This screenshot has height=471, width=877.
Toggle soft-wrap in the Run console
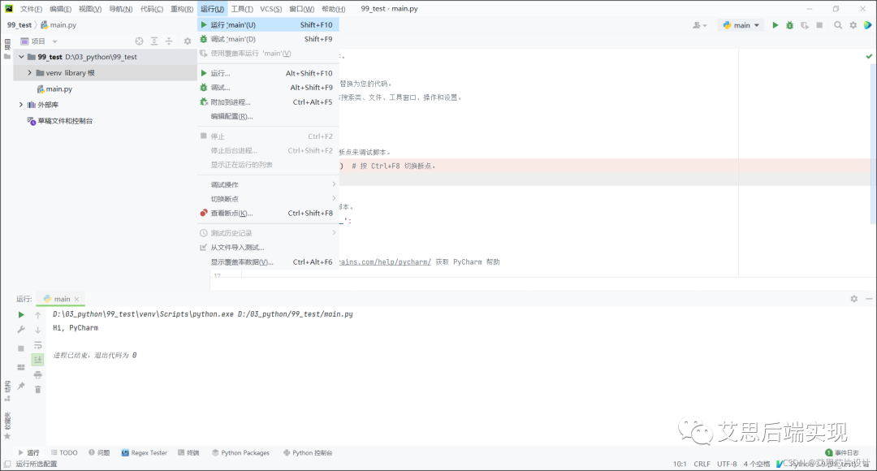pyautogui.click(x=37, y=345)
